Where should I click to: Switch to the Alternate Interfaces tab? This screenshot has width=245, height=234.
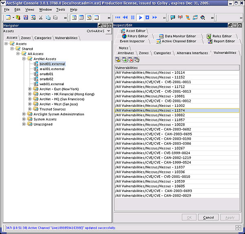[192, 53]
